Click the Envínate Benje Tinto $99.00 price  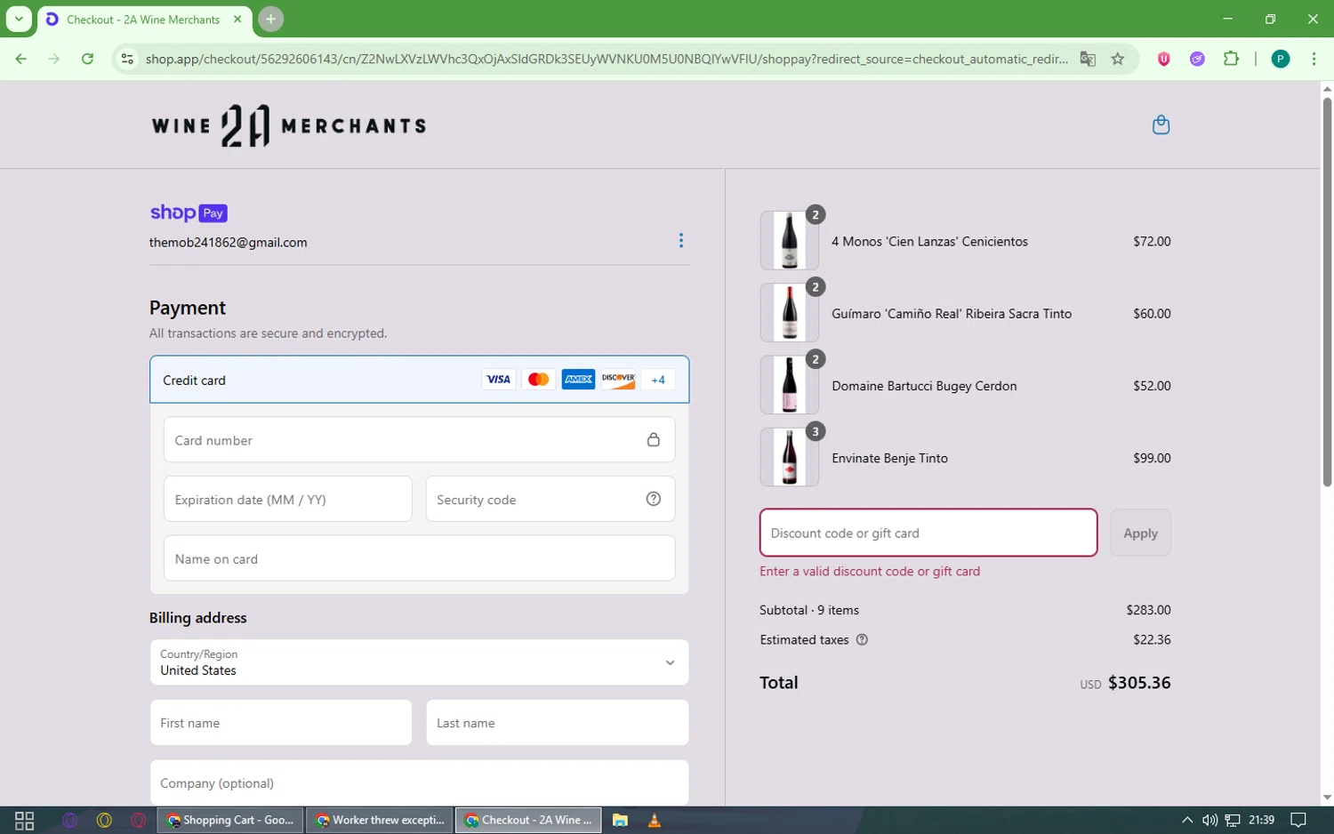pos(1152,458)
